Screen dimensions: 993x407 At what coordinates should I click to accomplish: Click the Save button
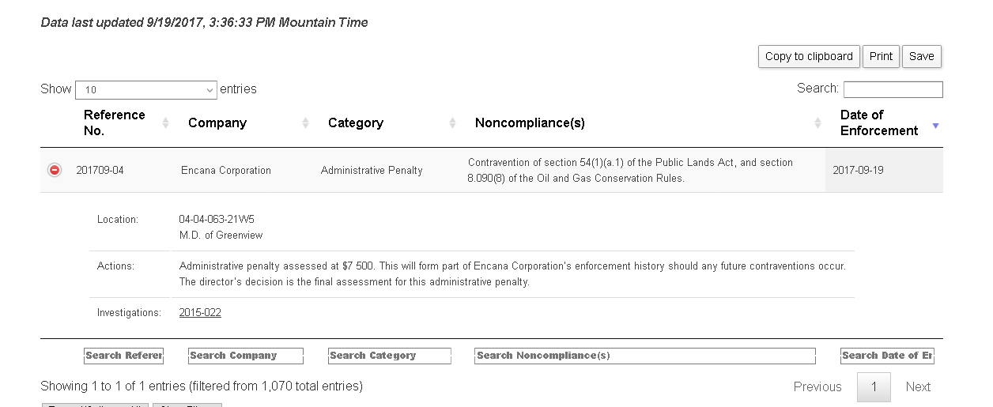point(922,56)
